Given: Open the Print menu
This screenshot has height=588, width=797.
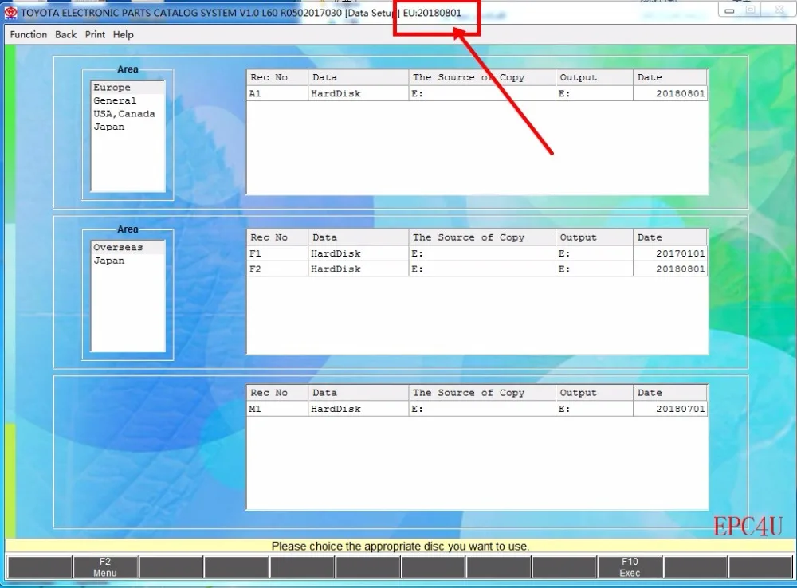Looking at the screenshot, I should 95,34.
